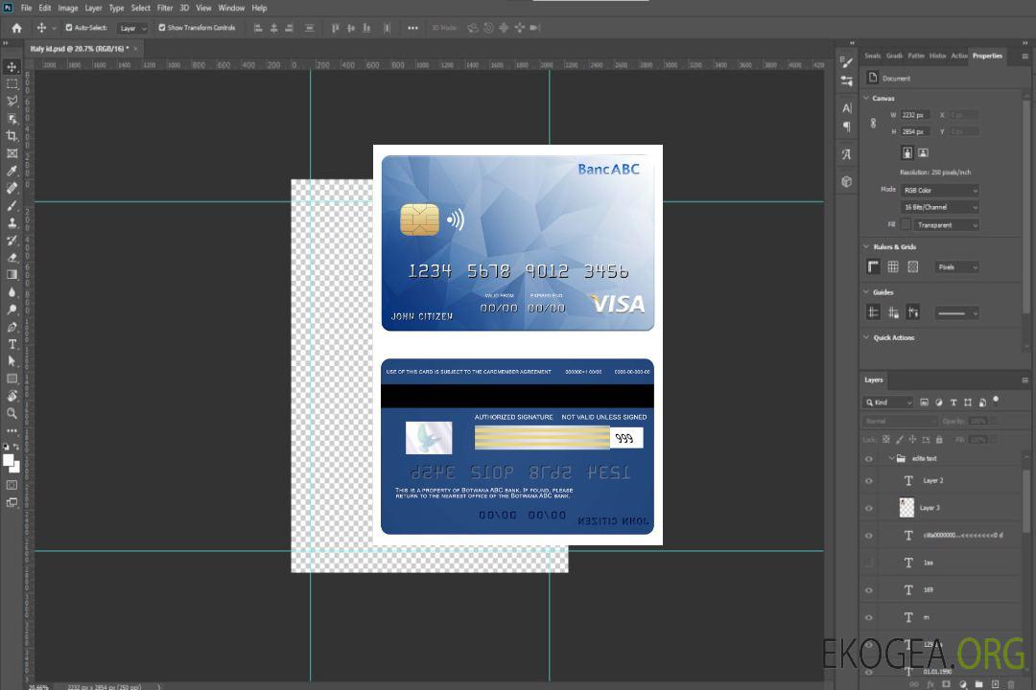Image resolution: width=1036 pixels, height=690 pixels.
Task: Click the canvas Fill color swatch
Action: 906,224
